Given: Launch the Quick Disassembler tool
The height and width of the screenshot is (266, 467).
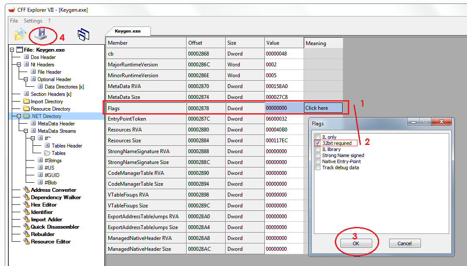Looking at the screenshot, I should coord(55,227).
